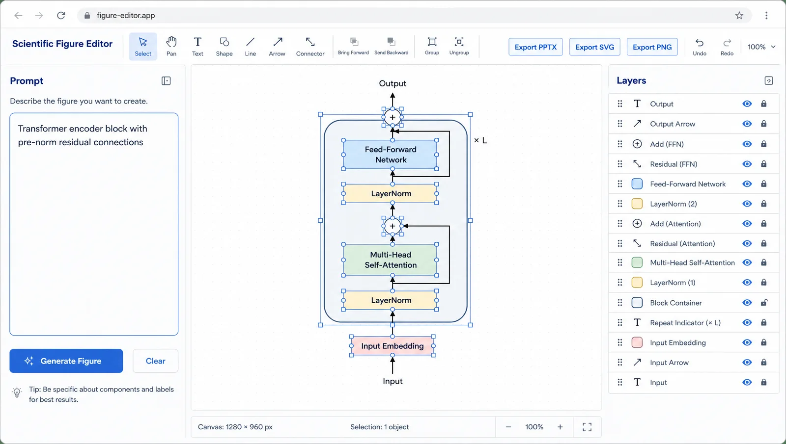Hide the Input Arrow layer

(747, 363)
